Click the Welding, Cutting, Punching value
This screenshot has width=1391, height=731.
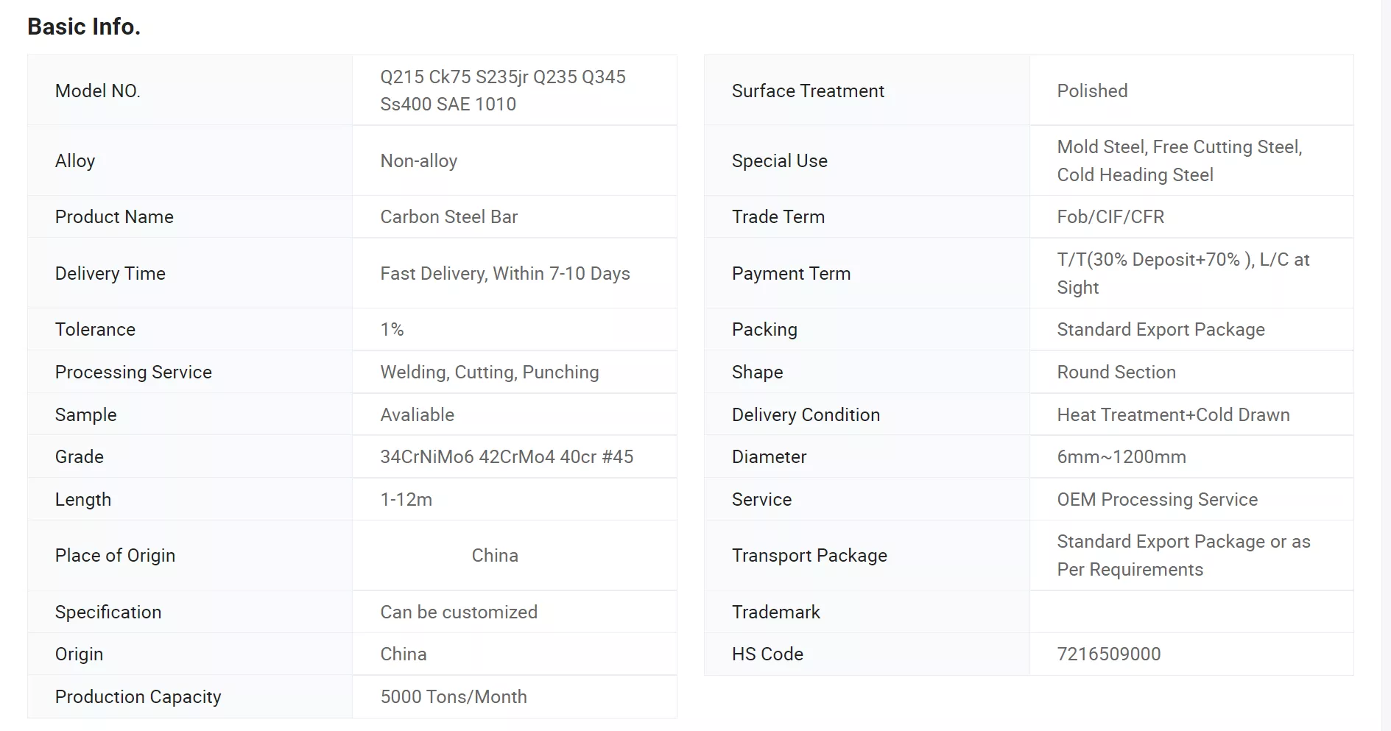490,372
